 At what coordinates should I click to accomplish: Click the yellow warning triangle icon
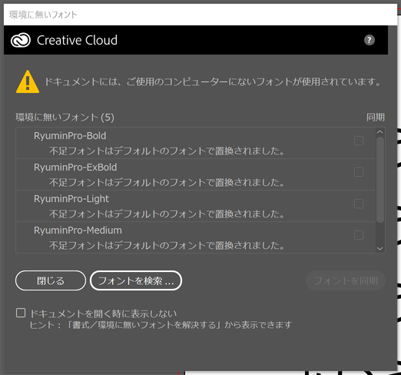28,81
